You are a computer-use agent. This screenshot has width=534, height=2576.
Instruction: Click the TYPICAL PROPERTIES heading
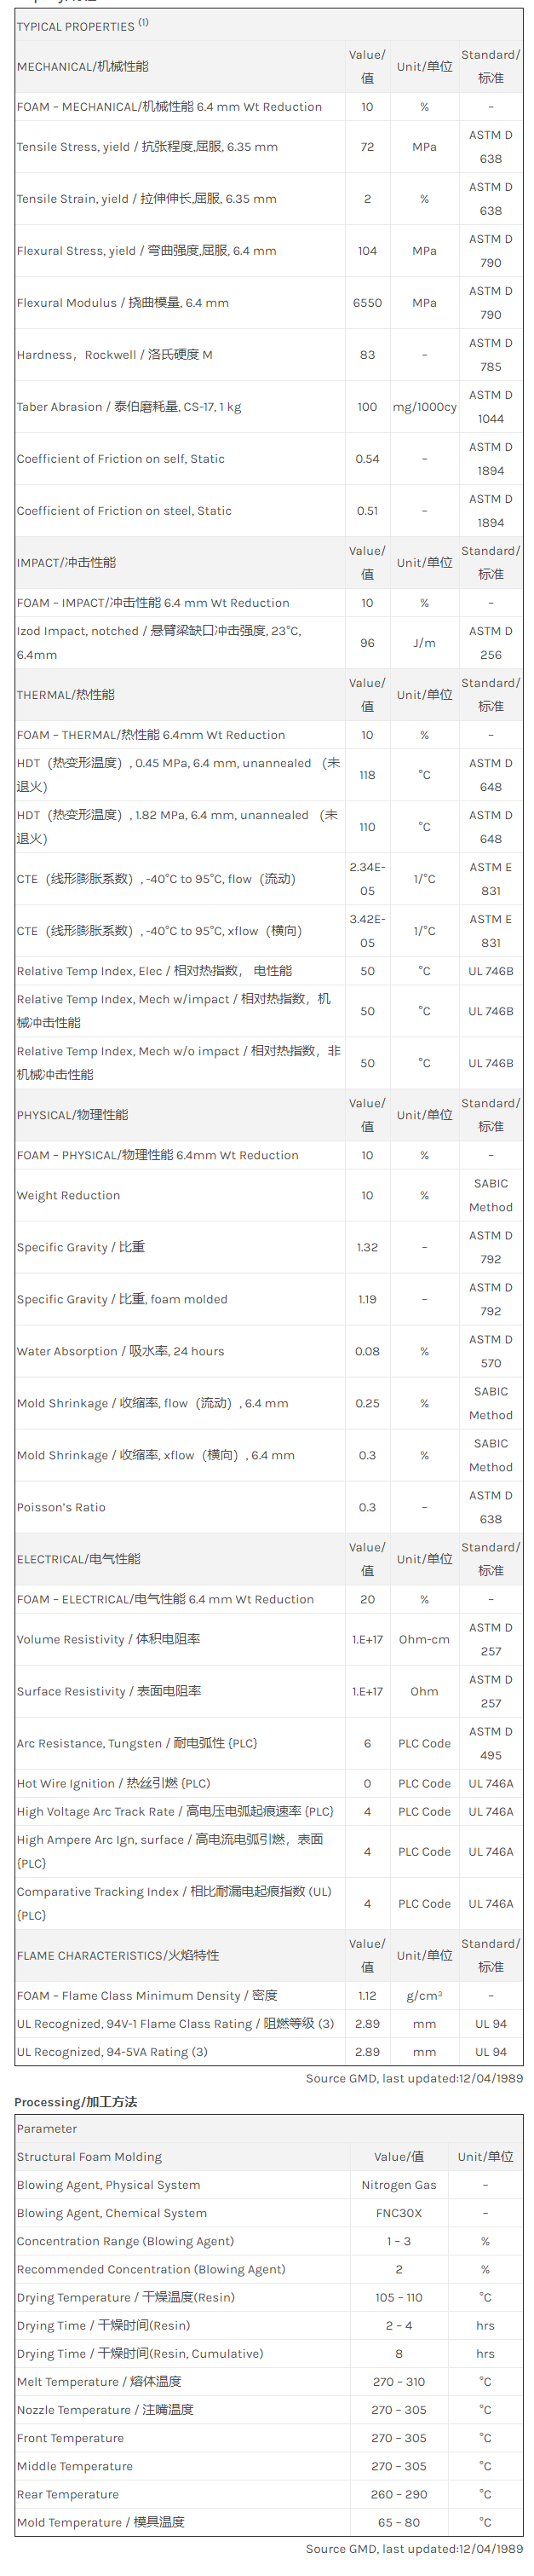(x=75, y=26)
